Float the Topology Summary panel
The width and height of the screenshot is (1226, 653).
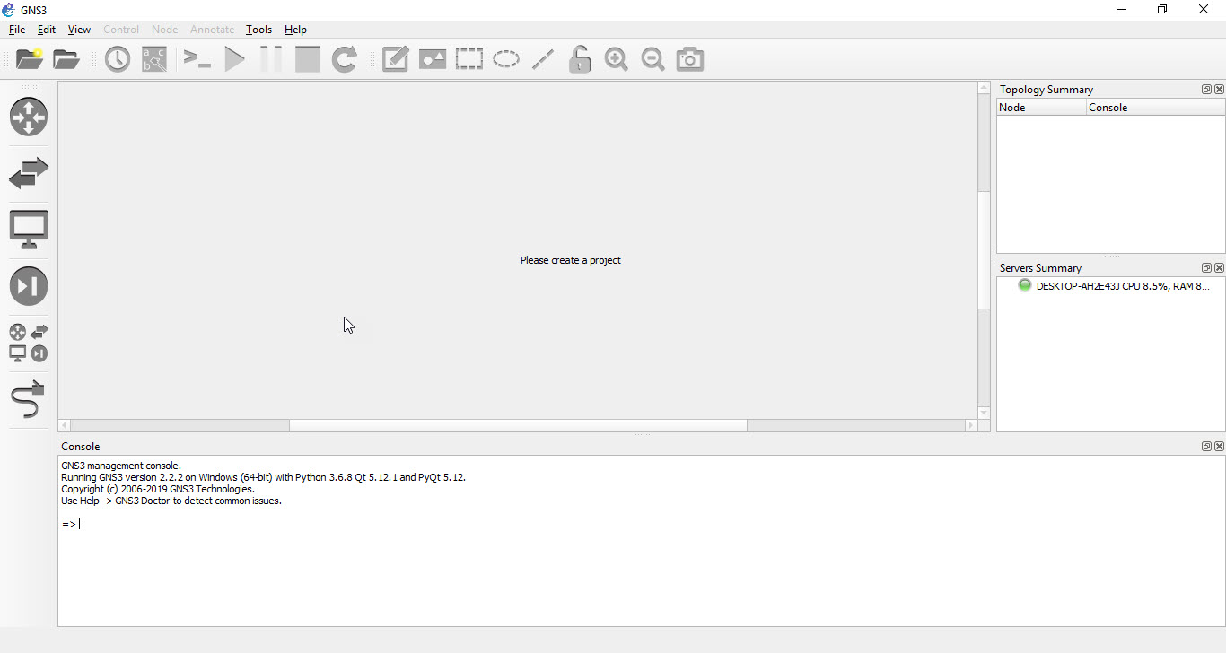[x=1207, y=90]
